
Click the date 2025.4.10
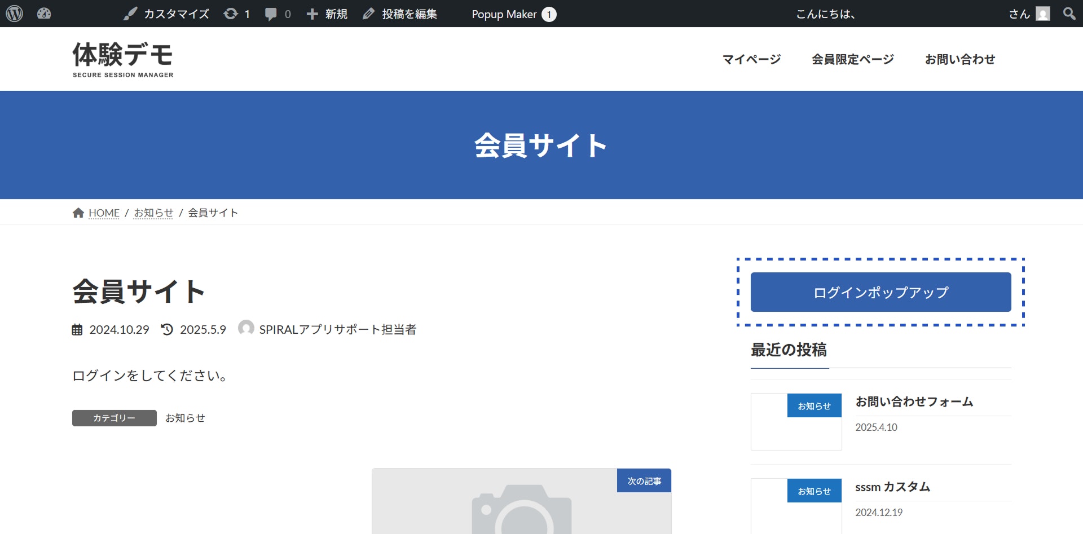876,427
